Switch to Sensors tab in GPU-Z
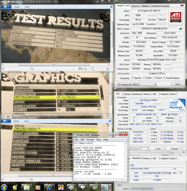 (x=135, y=6)
